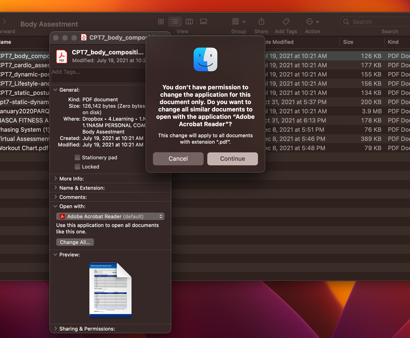Screen dimensions: 410x338
Task: Switch Finder to column view
Action: click(x=189, y=22)
